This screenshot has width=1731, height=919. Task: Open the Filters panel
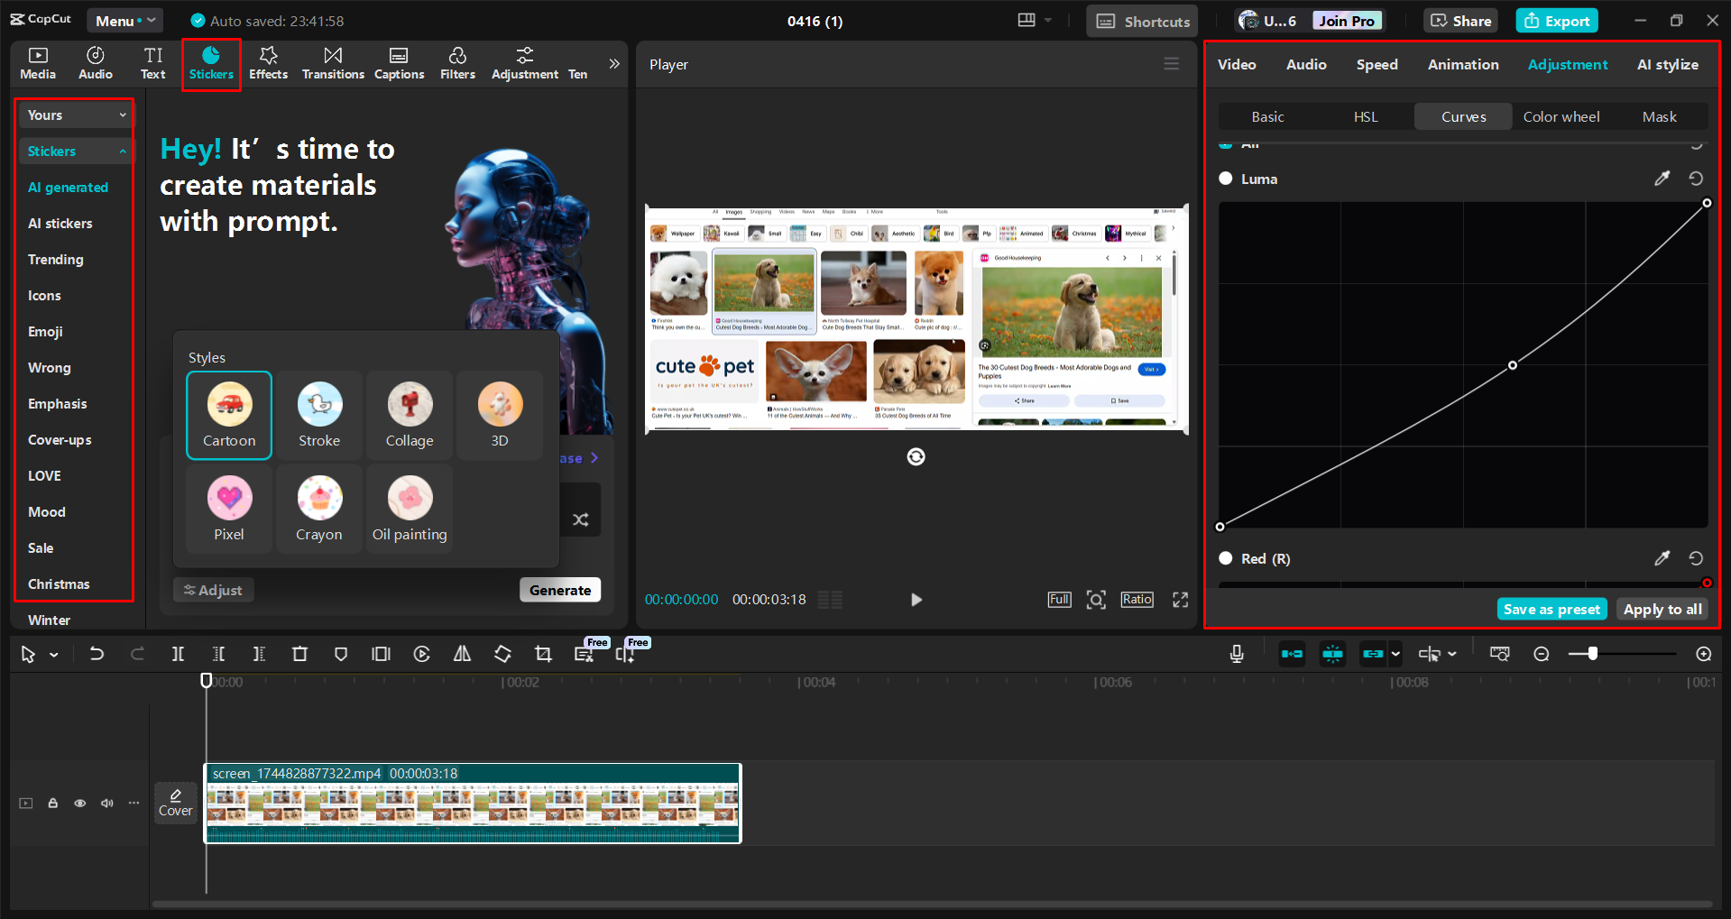[457, 63]
